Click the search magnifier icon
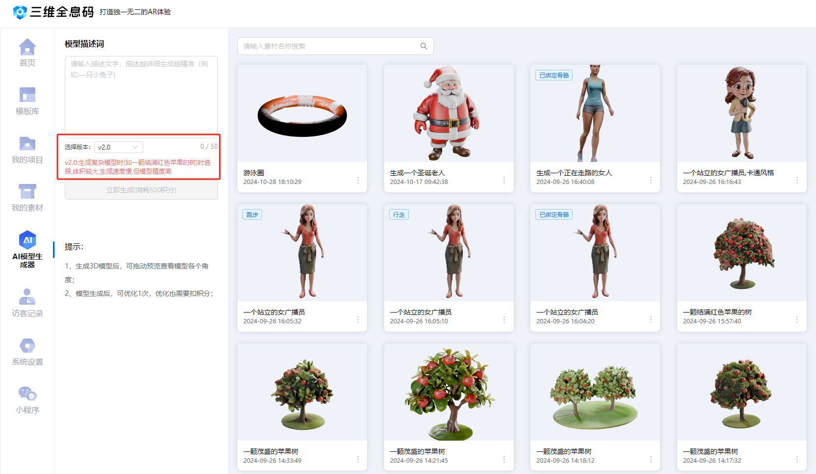The image size is (816, 474). click(x=423, y=46)
